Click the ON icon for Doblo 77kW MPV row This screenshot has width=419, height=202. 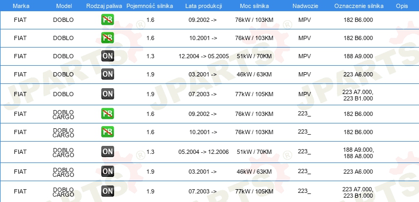(x=107, y=94)
